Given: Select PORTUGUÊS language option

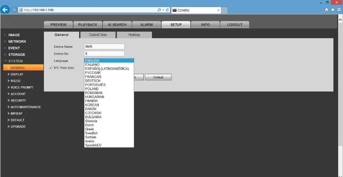Looking at the screenshot, I should (x=109, y=85).
